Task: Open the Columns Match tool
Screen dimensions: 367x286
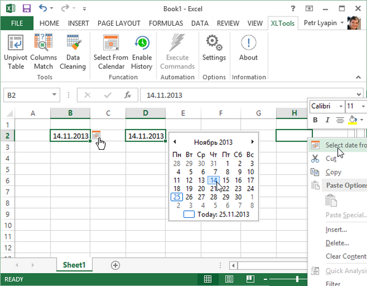Action: [44, 52]
